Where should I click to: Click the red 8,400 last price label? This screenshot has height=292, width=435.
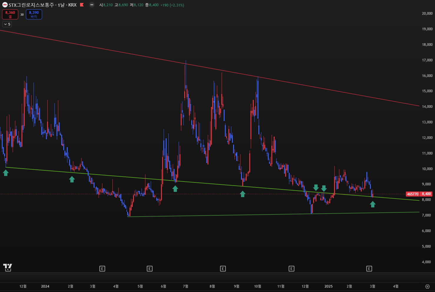(x=426, y=194)
